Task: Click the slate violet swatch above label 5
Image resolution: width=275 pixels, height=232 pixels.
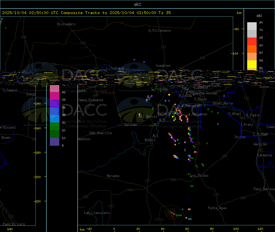Action: tap(55, 142)
